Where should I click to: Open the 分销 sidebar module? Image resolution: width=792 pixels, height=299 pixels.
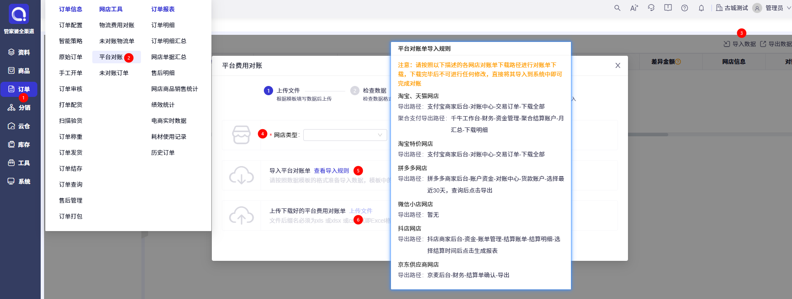[19, 108]
